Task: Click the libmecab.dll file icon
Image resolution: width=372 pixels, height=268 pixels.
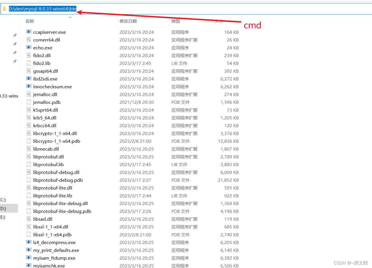Action: (x=29, y=149)
